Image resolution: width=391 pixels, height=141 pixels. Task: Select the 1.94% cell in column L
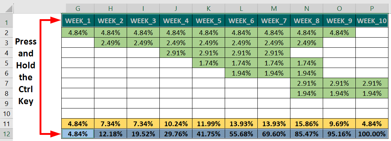point(241,73)
